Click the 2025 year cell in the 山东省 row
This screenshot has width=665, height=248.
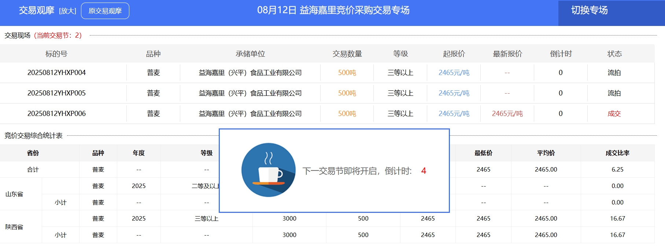139,186
